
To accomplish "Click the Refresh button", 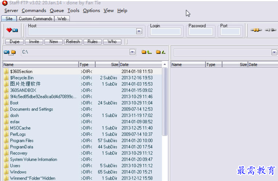I will click(73, 42).
